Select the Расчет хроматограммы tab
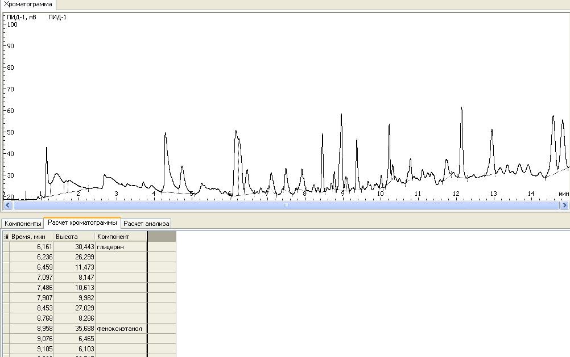Image resolution: width=570 pixels, height=357 pixels. 82,223
